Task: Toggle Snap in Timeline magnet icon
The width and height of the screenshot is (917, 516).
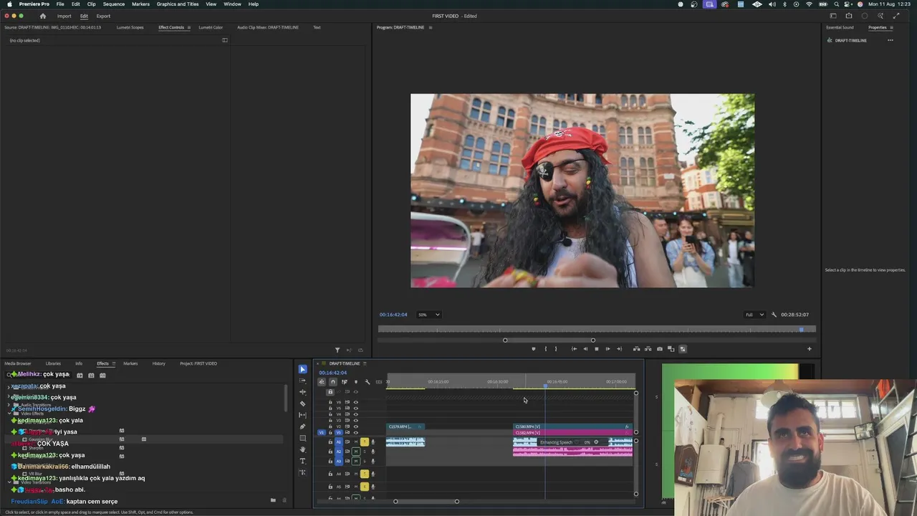Action: point(333,382)
